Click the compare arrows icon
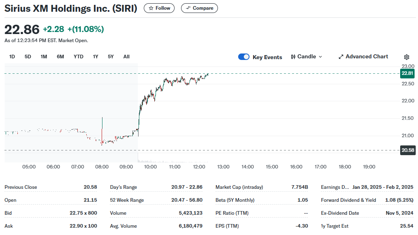The image size is (418, 235). 188,8
